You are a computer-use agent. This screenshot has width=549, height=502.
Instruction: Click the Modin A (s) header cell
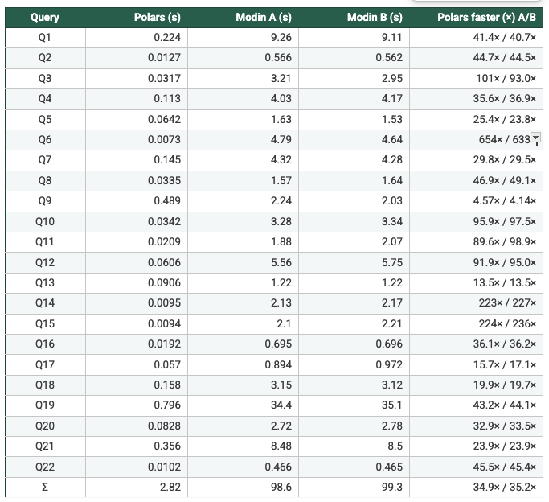coord(243,18)
